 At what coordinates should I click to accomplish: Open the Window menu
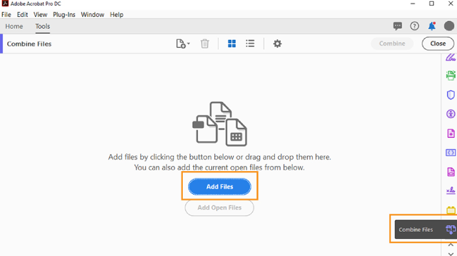coord(93,14)
